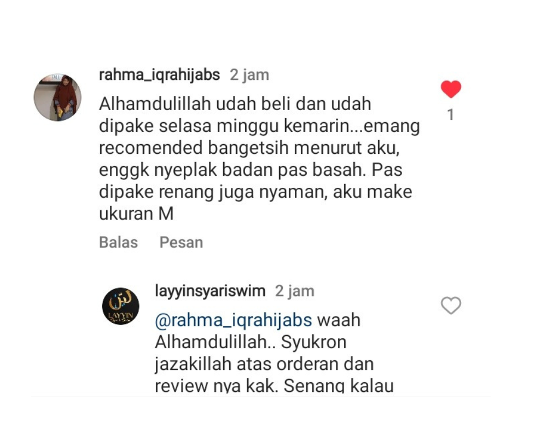Click reply line "jazakillah atas orderan dan"

264,364
